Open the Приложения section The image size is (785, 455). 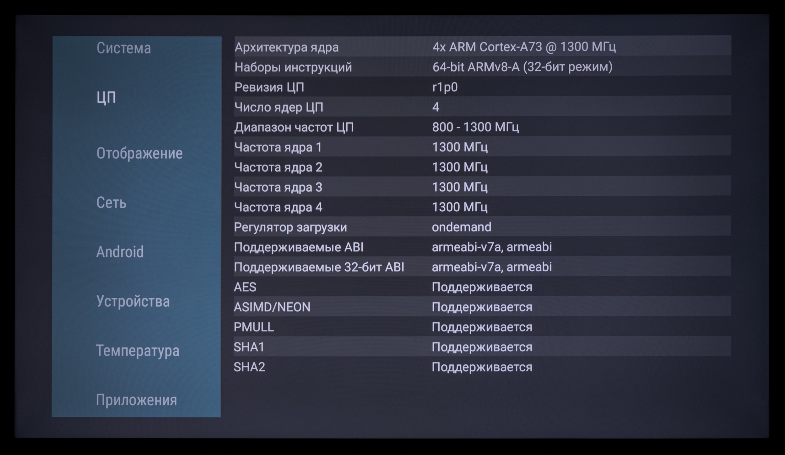(x=136, y=400)
